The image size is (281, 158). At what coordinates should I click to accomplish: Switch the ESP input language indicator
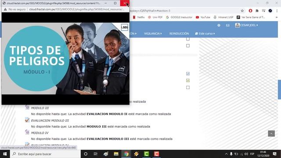click(x=252, y=154)
